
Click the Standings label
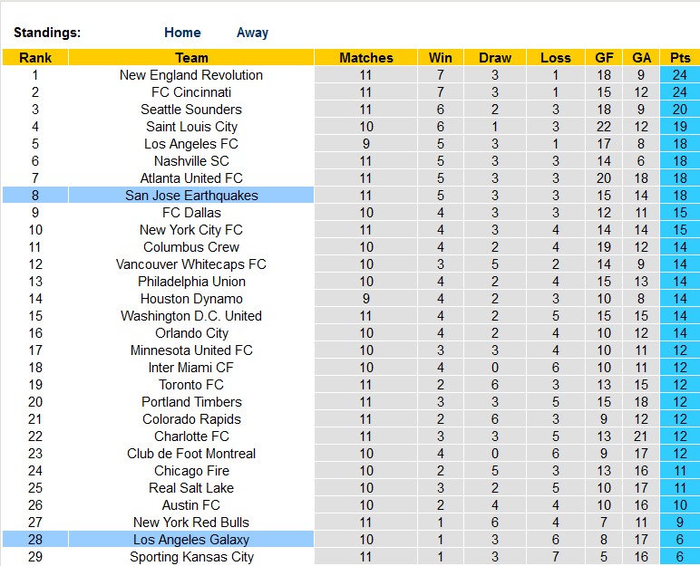[x=47, y=33]
